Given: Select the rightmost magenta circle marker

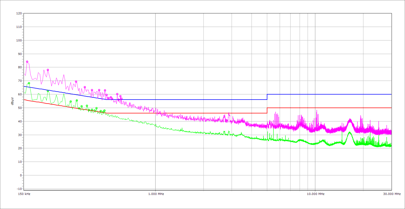Looking at the screenshot, I should (x=121, y=99).
